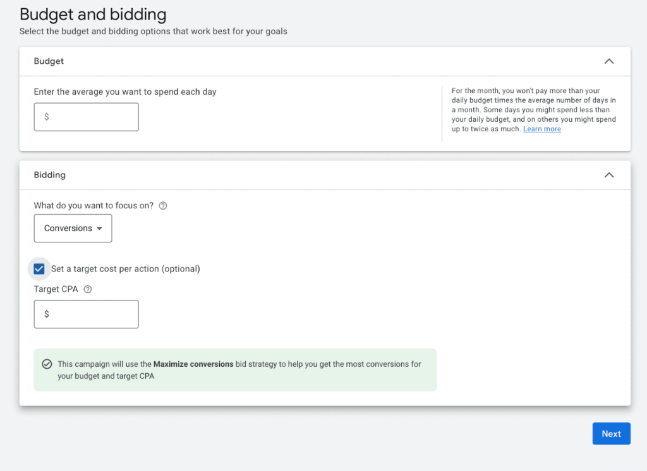Open the Conversions focus dropdown
The height and width of the screenshot is (471, 647).
[73, 228]
